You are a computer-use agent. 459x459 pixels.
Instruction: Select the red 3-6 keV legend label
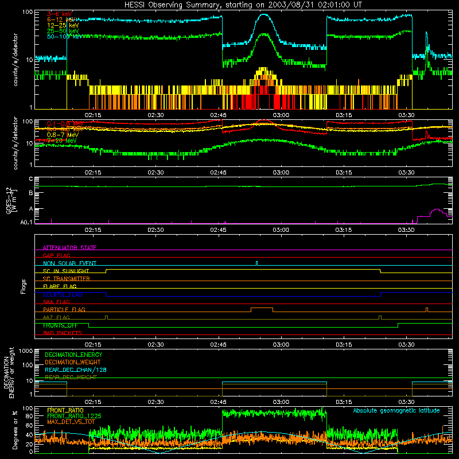[60, 14]
